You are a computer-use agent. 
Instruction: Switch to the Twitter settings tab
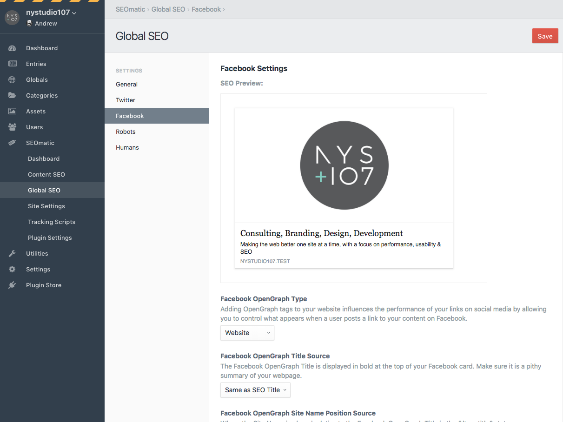click(x=157, y=100)
